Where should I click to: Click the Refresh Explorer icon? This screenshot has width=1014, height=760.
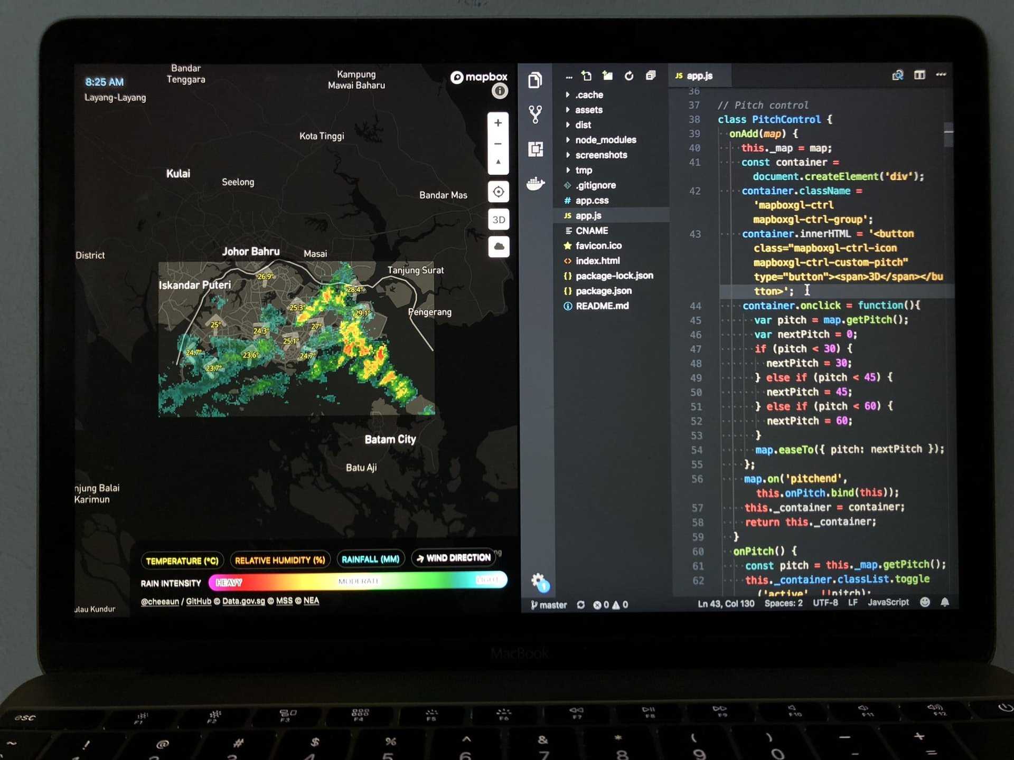point(628,76)
